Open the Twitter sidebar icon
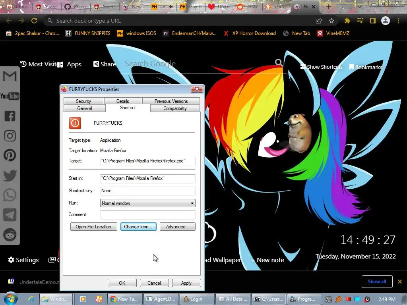This screenshot has width=407, height=305. 10,175
